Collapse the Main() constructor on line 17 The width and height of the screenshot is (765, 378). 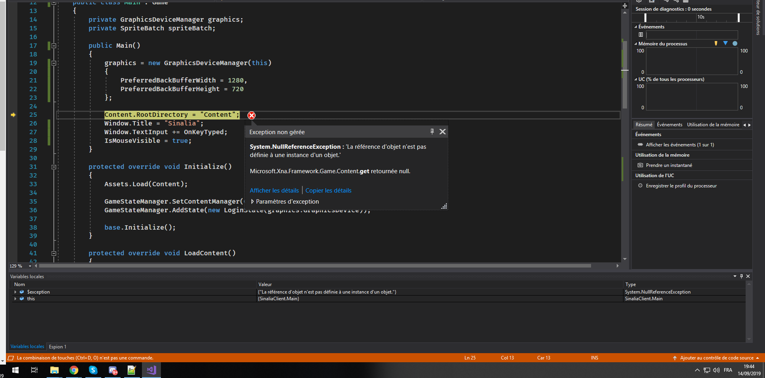[x=54, y=46]
